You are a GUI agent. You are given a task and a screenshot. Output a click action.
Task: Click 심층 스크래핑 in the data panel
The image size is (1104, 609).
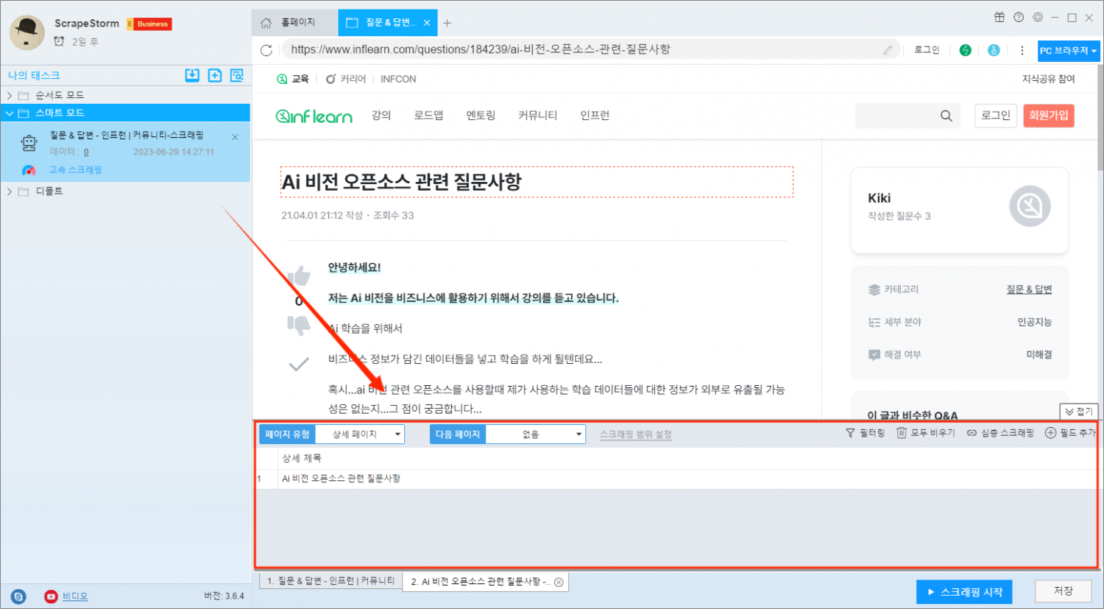tap(1000, 433)
